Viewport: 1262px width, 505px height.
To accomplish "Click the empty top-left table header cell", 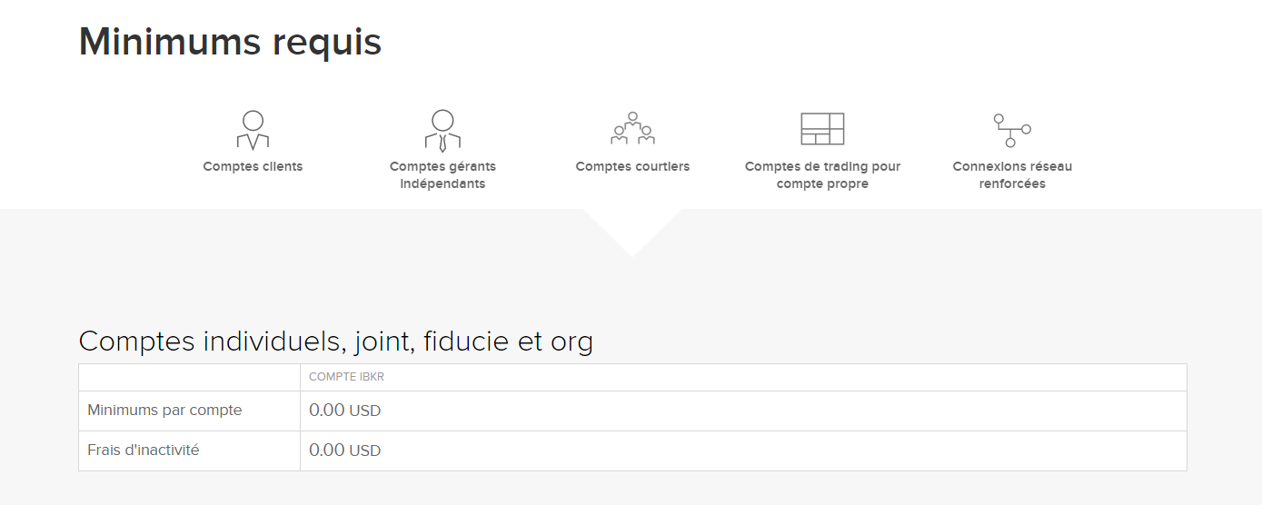I will point(189,377).
